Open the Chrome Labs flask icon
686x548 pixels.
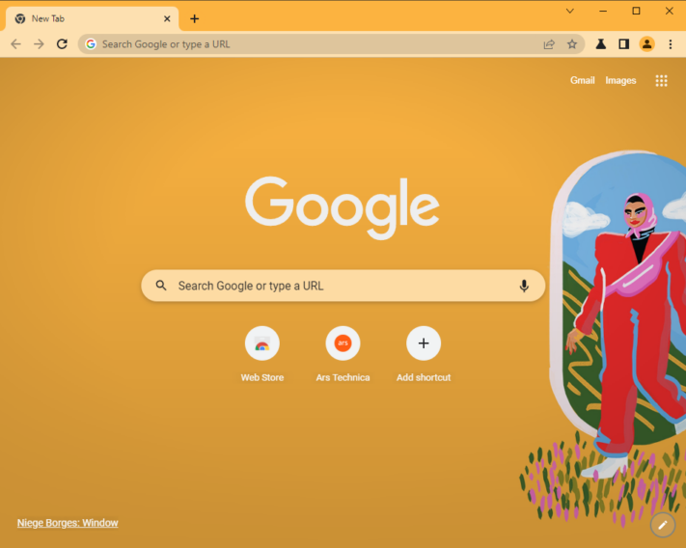click(x=601, y=44)
